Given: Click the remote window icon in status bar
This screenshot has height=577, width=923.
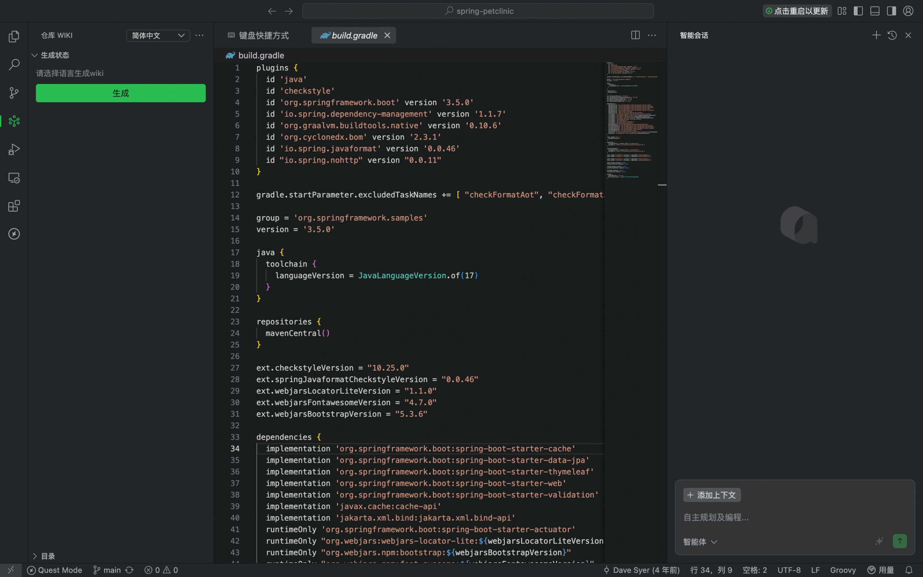Looking at the screenshot, I should (11, 570).
